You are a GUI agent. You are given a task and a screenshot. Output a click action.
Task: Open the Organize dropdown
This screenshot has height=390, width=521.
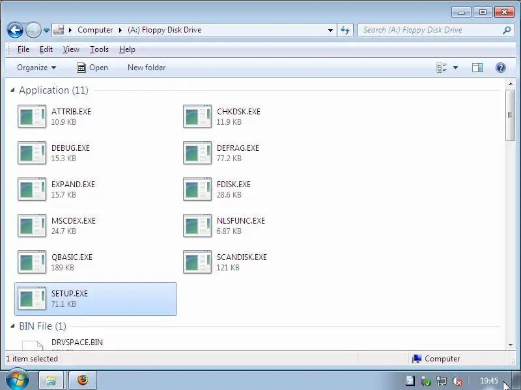click(36, 68)
